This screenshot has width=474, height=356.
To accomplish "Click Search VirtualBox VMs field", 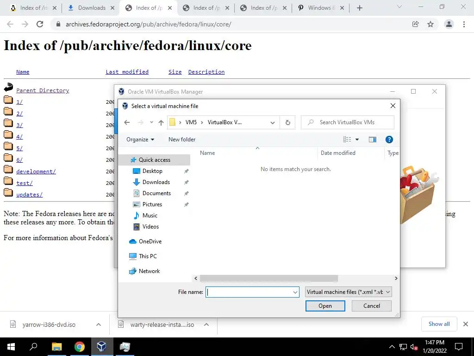I will pyautogui.click(x=348, y=122).
